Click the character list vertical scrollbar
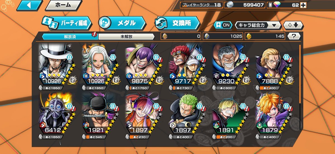The width and height of the screenshot is (335, 154). point(300,87)
